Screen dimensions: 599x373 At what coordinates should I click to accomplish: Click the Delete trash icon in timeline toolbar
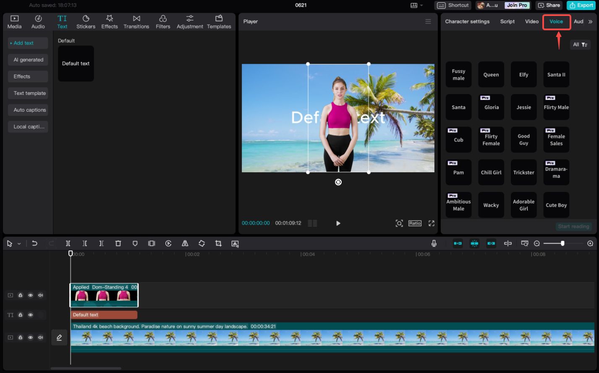click(x=118, y=244)
